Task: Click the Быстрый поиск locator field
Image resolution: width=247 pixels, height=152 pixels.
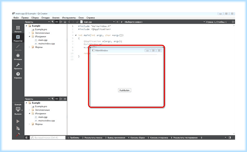Action: (48, 138)
